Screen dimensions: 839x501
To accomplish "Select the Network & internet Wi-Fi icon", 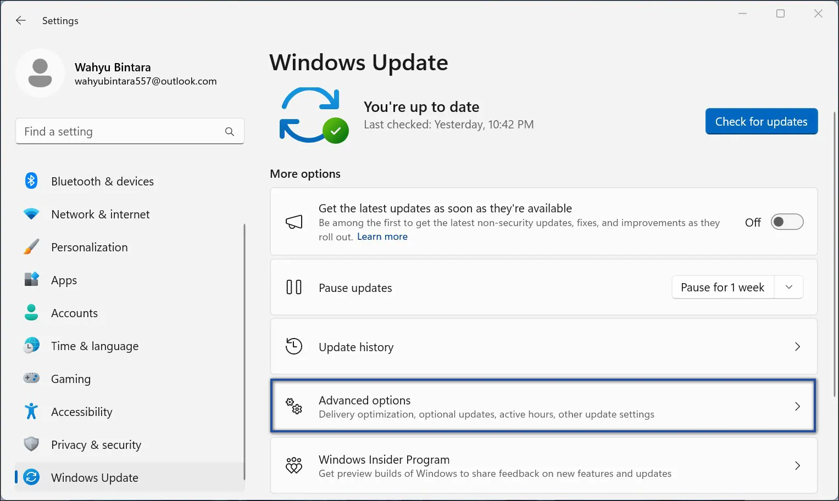I will (x=31, y=214).
